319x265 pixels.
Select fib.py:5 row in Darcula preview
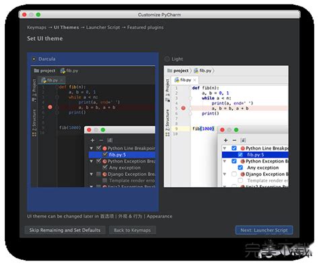pyautogui.click(x=122, y=155)
